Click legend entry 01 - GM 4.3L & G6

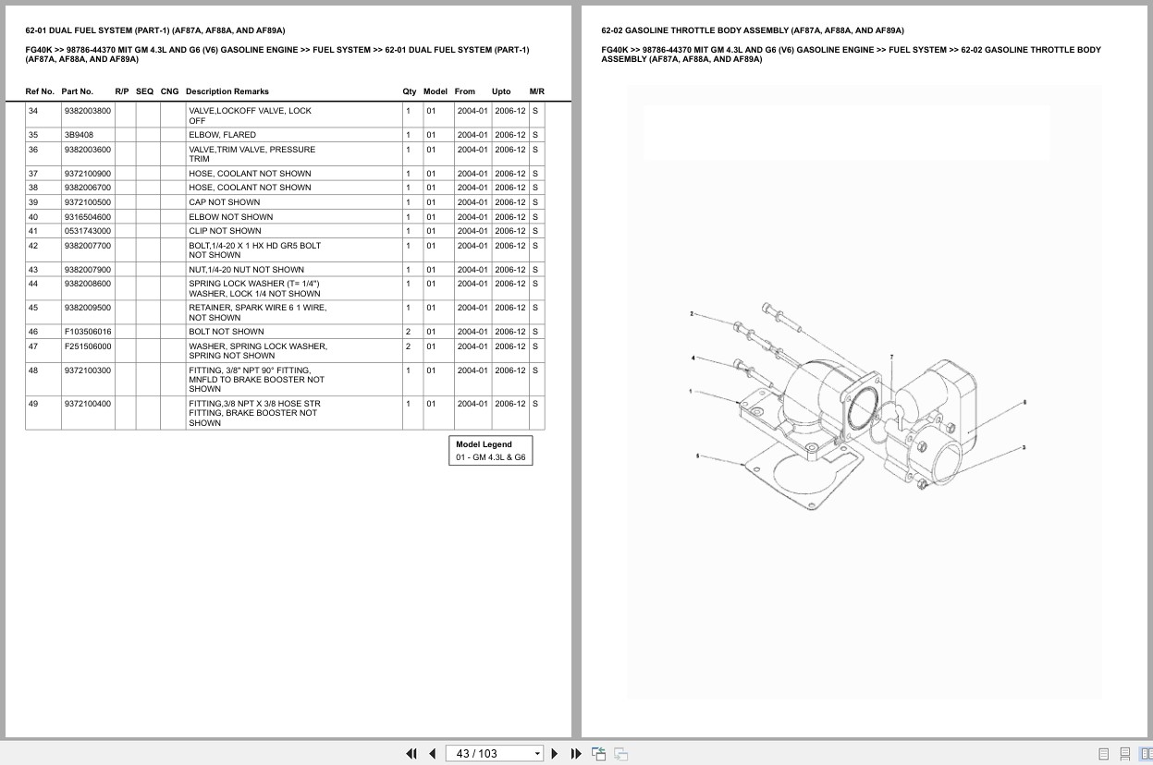[491, 458]
